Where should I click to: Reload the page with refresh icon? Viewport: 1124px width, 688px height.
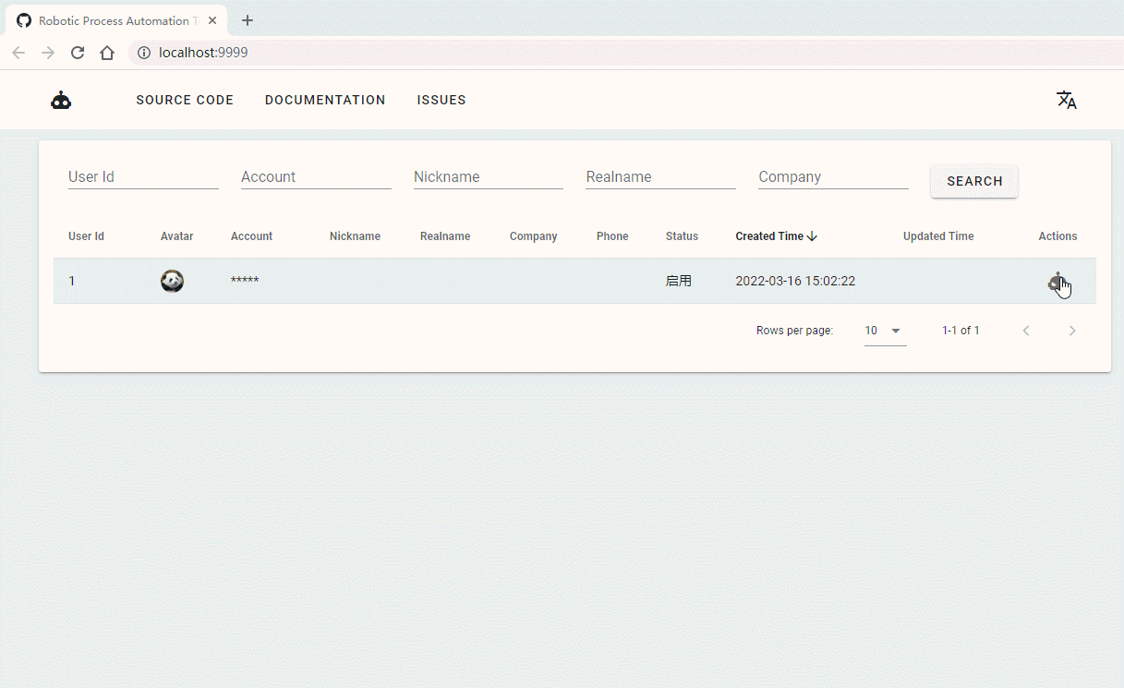tap(78, 53)
